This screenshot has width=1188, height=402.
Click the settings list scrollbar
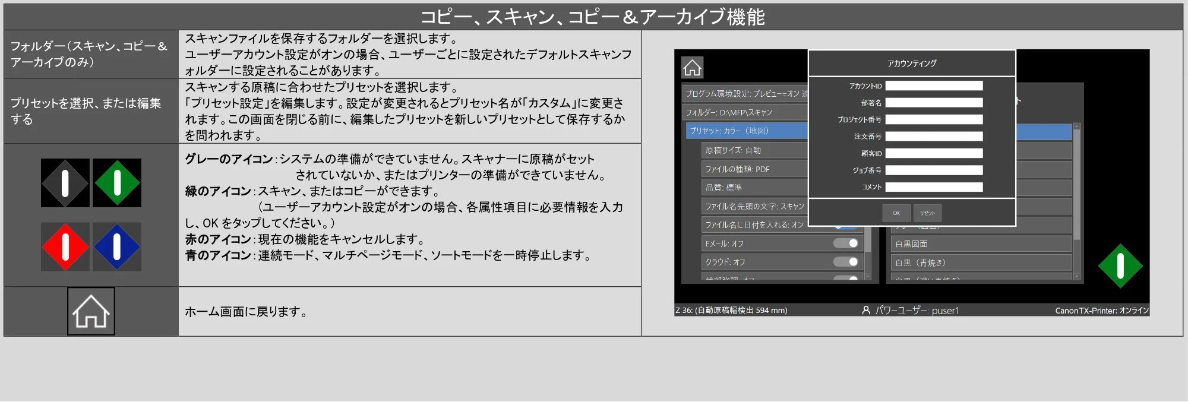868,252
